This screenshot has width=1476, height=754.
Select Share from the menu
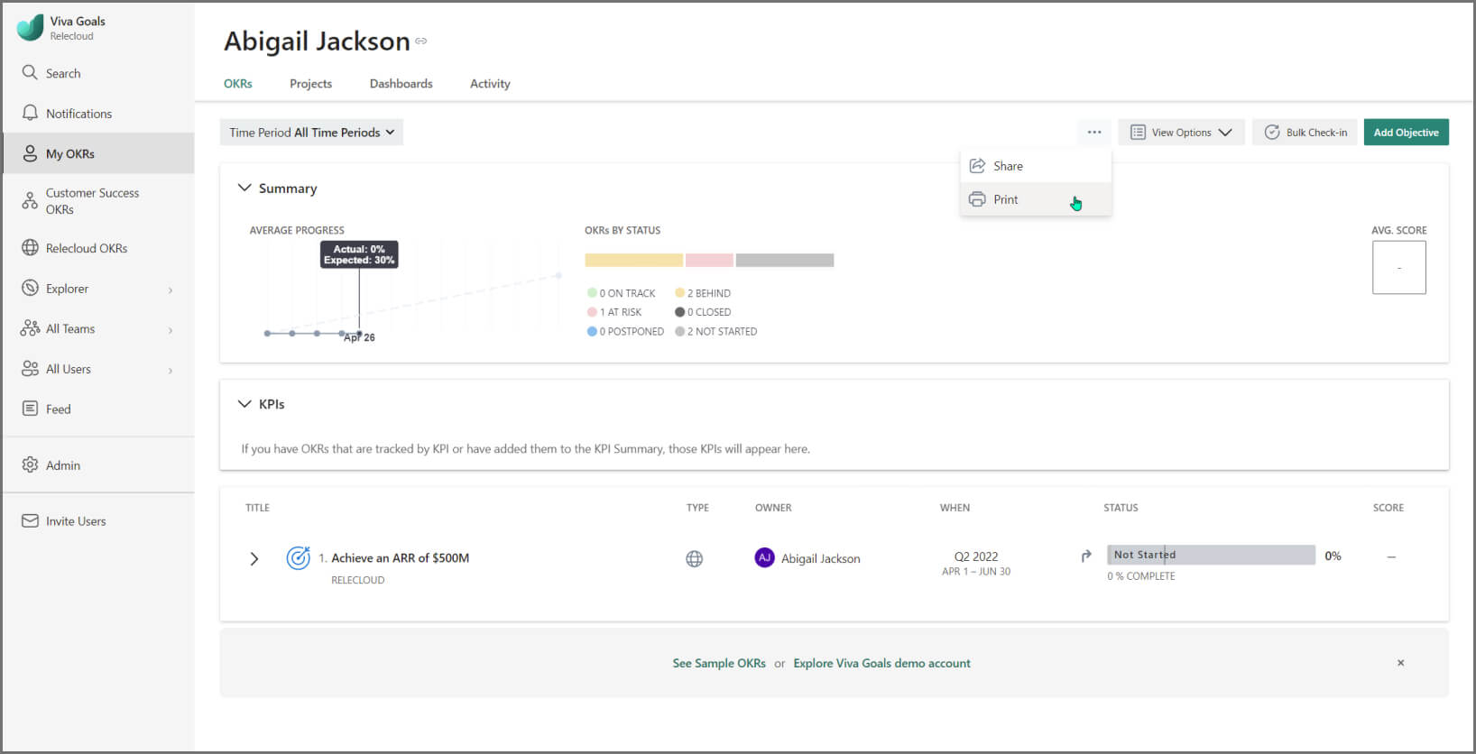click(1036, 166)
